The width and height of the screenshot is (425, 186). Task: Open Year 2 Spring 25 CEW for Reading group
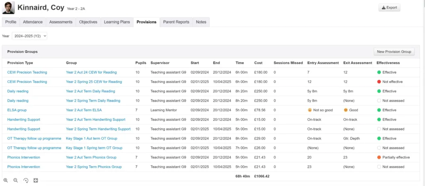94,82
